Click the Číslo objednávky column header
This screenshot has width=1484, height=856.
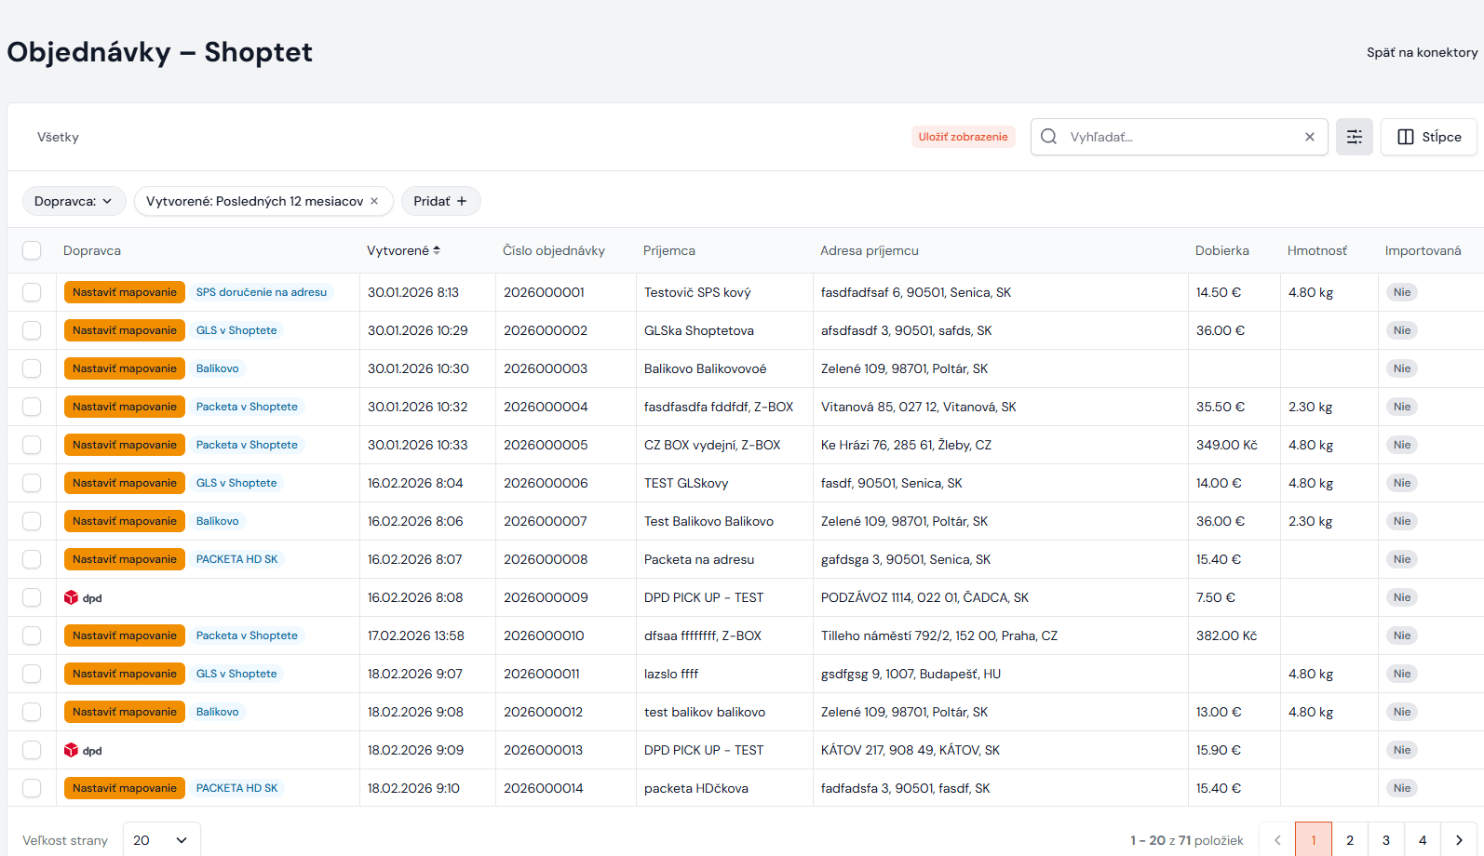coord(554,250)
